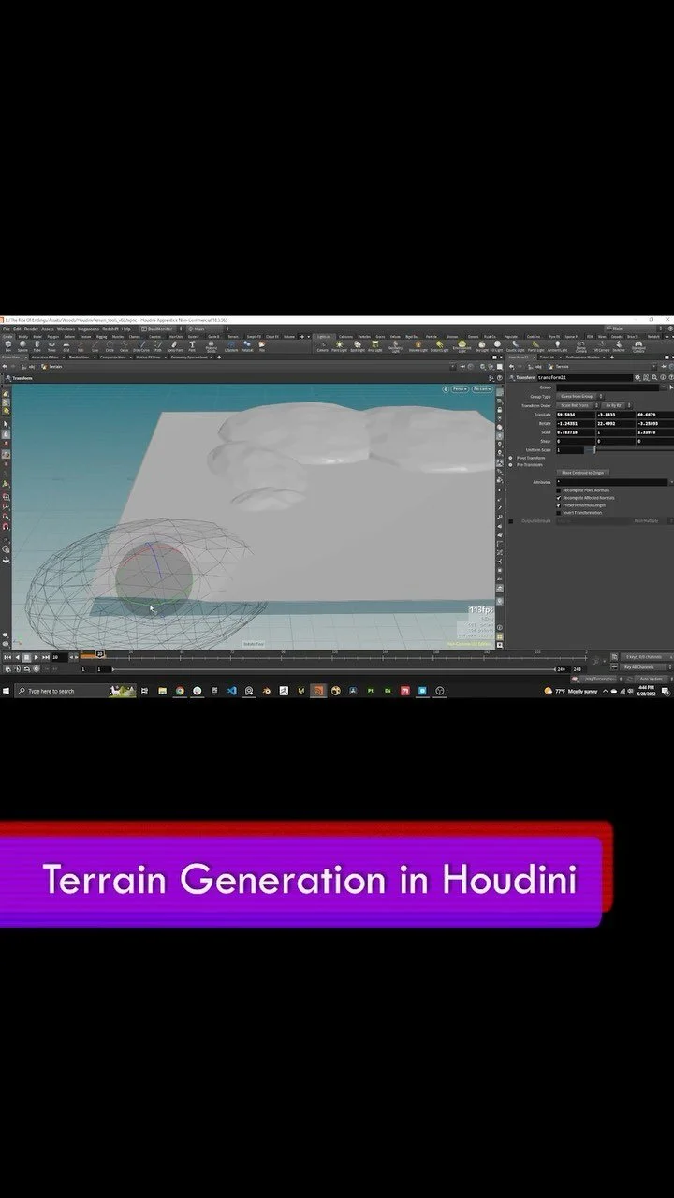This screenshot has width=674, height=1198.
Task: Select the Draw Curve shelf tool
Action: click(141, 346)
